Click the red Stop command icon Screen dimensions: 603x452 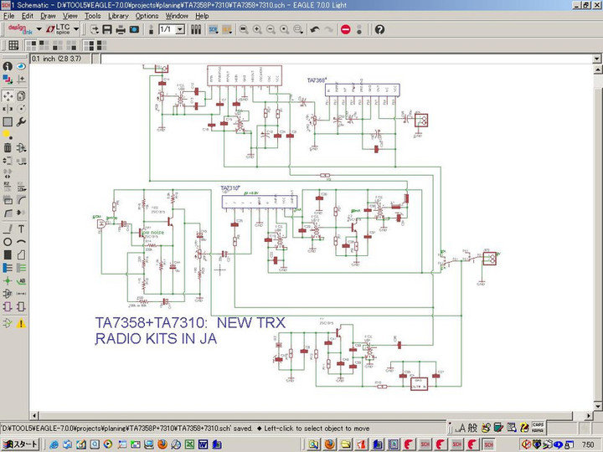click(x=345, y=29)
